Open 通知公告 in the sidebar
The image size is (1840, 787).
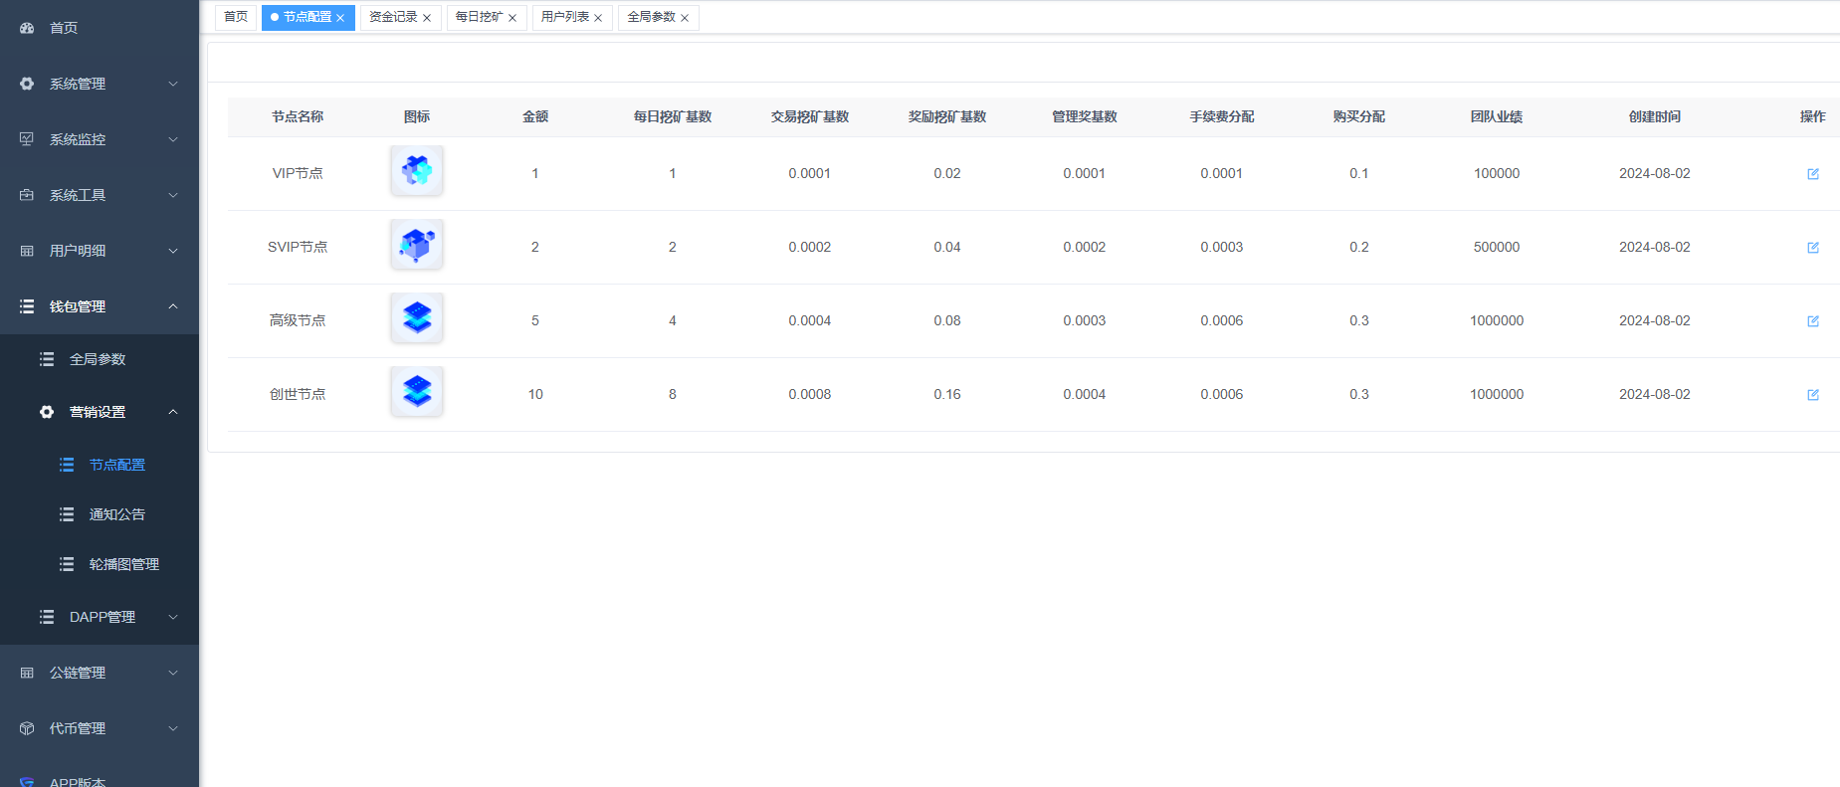pos(116,514)
